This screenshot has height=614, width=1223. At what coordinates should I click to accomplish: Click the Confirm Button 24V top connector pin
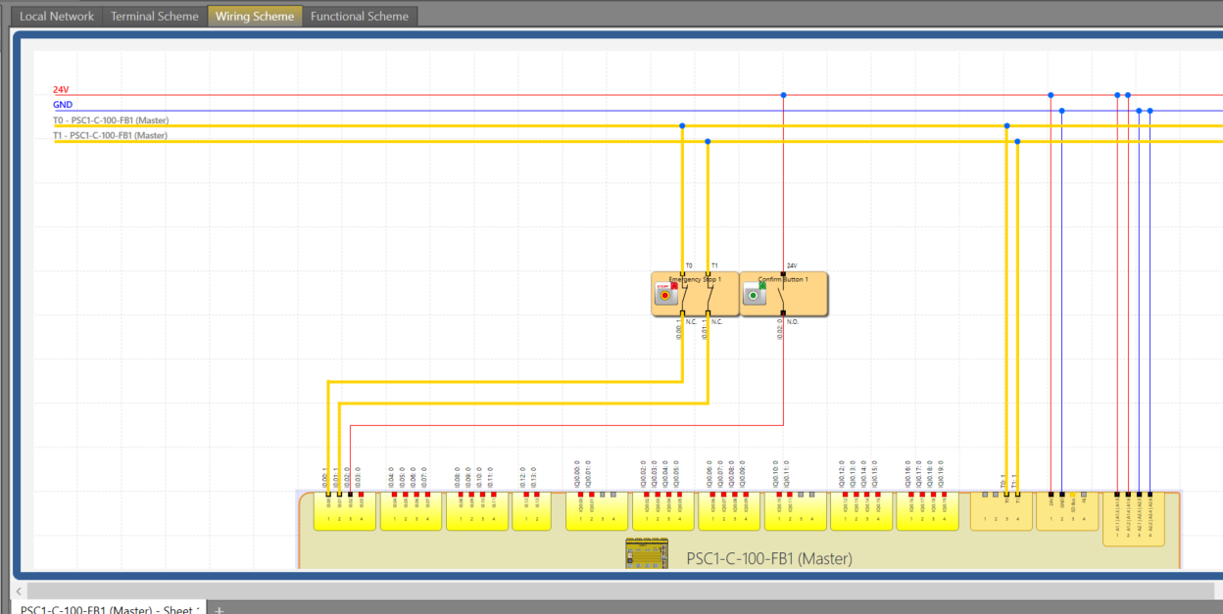(783, 274)
